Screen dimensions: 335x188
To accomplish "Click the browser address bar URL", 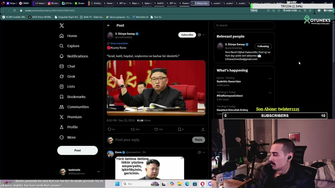I will pos(50,10).
